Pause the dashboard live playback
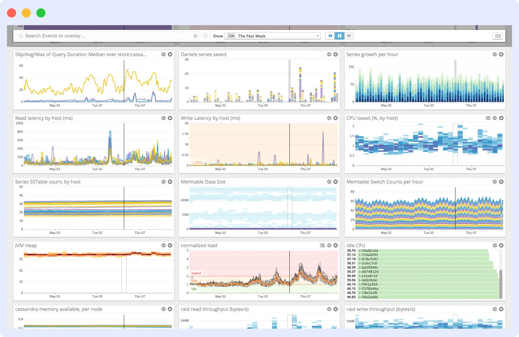This screenshot has width=519, height=337. 339,36
